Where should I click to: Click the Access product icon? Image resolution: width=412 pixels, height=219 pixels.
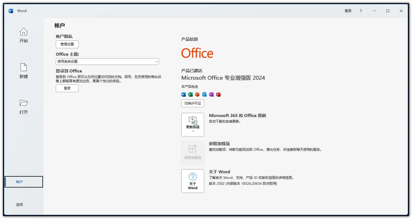click(218, 94)
